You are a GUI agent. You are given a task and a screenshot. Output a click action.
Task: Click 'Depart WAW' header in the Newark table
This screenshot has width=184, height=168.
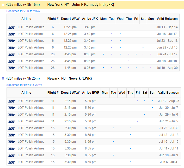70,93
